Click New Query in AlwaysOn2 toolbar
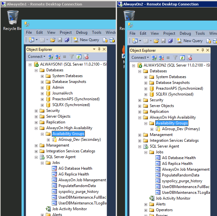The height and width of the screenshot is (216, 217). point(190,41)
